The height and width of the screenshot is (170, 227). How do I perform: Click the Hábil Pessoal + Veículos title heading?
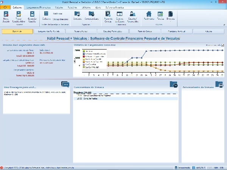coord(113,39)
